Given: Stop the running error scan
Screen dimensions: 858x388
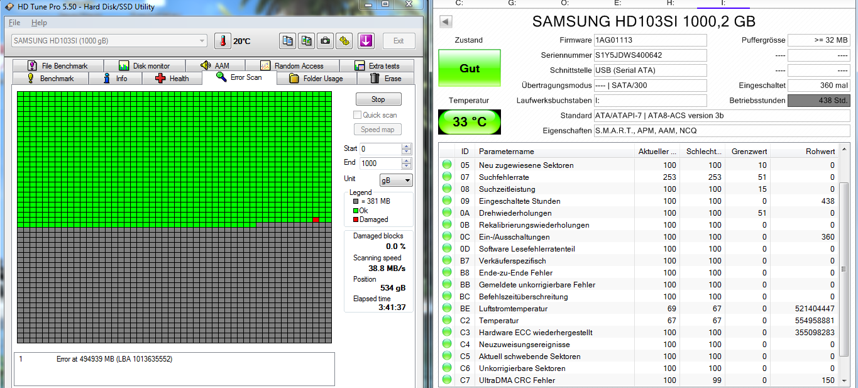Looking at the screenshot, I should tap(378, 99).
